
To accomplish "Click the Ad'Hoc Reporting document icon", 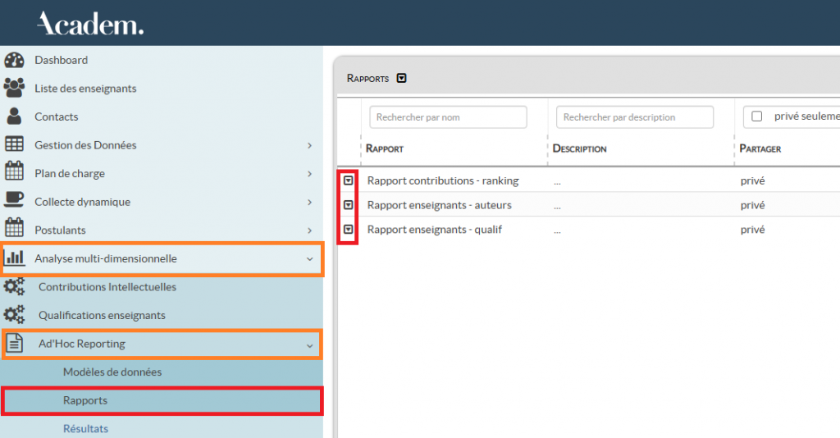I will (x=14, y=344).
